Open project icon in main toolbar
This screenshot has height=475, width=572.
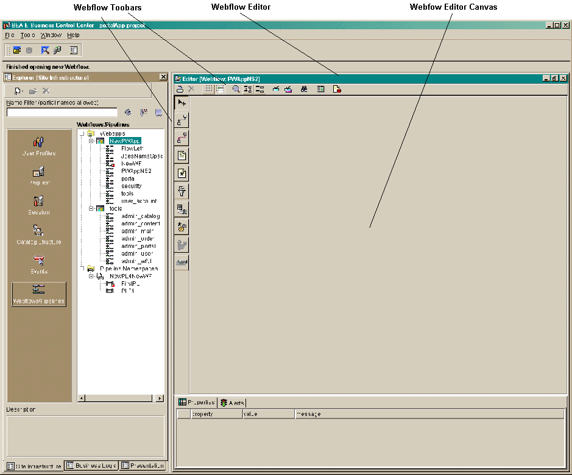pos(17,50)
